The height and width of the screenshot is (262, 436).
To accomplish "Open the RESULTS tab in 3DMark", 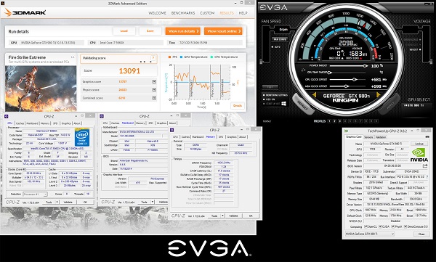I will pyautogui.click(x=227, y=13).
